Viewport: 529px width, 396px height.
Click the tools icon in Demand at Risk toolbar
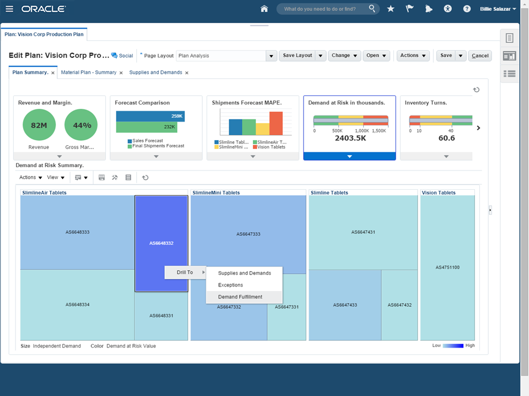[115, 178]
